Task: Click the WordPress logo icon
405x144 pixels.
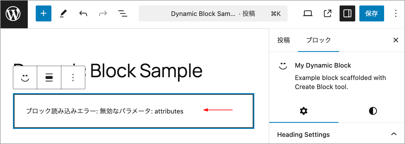Action: pyautogui.click(x=13, y=14)
